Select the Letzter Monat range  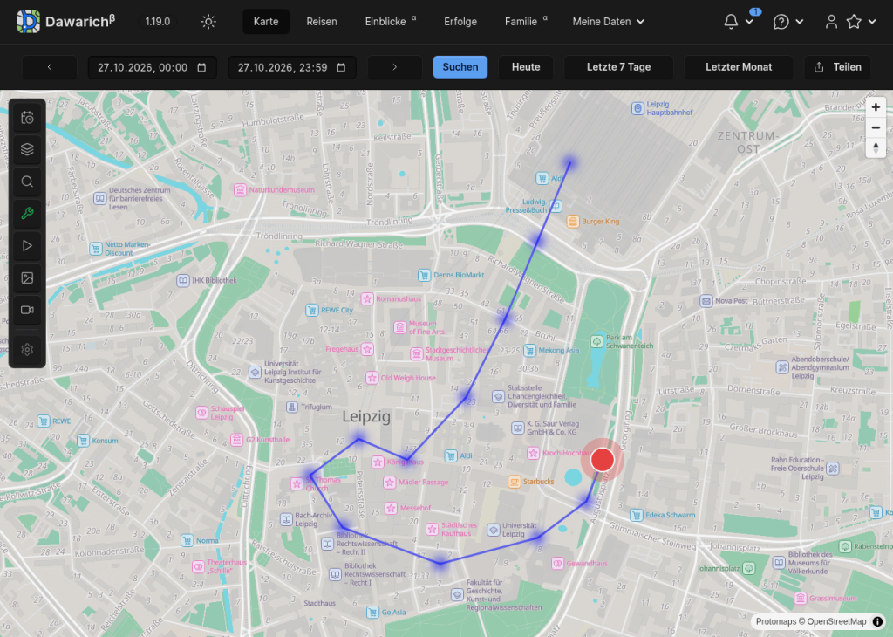tap(739, 67)
